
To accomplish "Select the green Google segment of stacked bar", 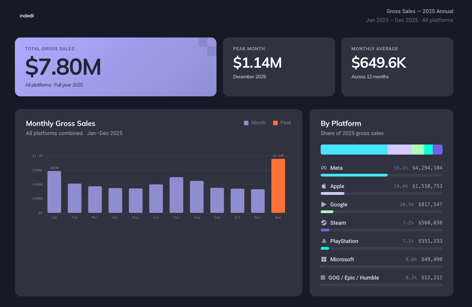I will click(x=418, y=149).
